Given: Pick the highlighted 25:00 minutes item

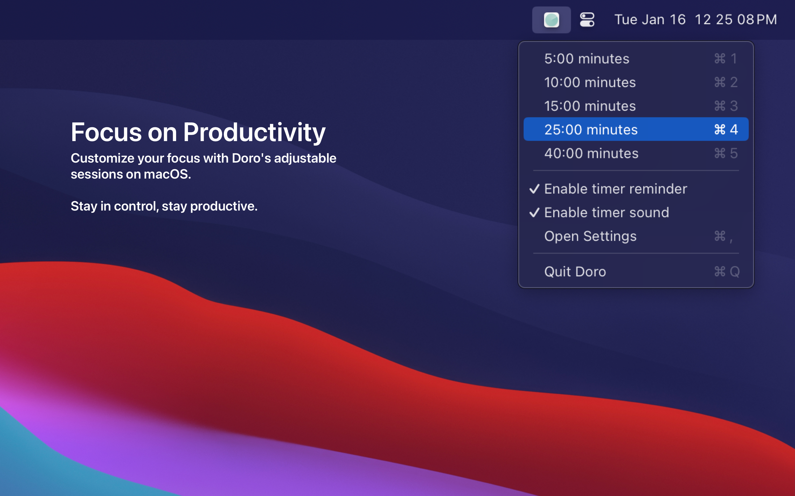Looking at the screenshot, I should point(636,129).
